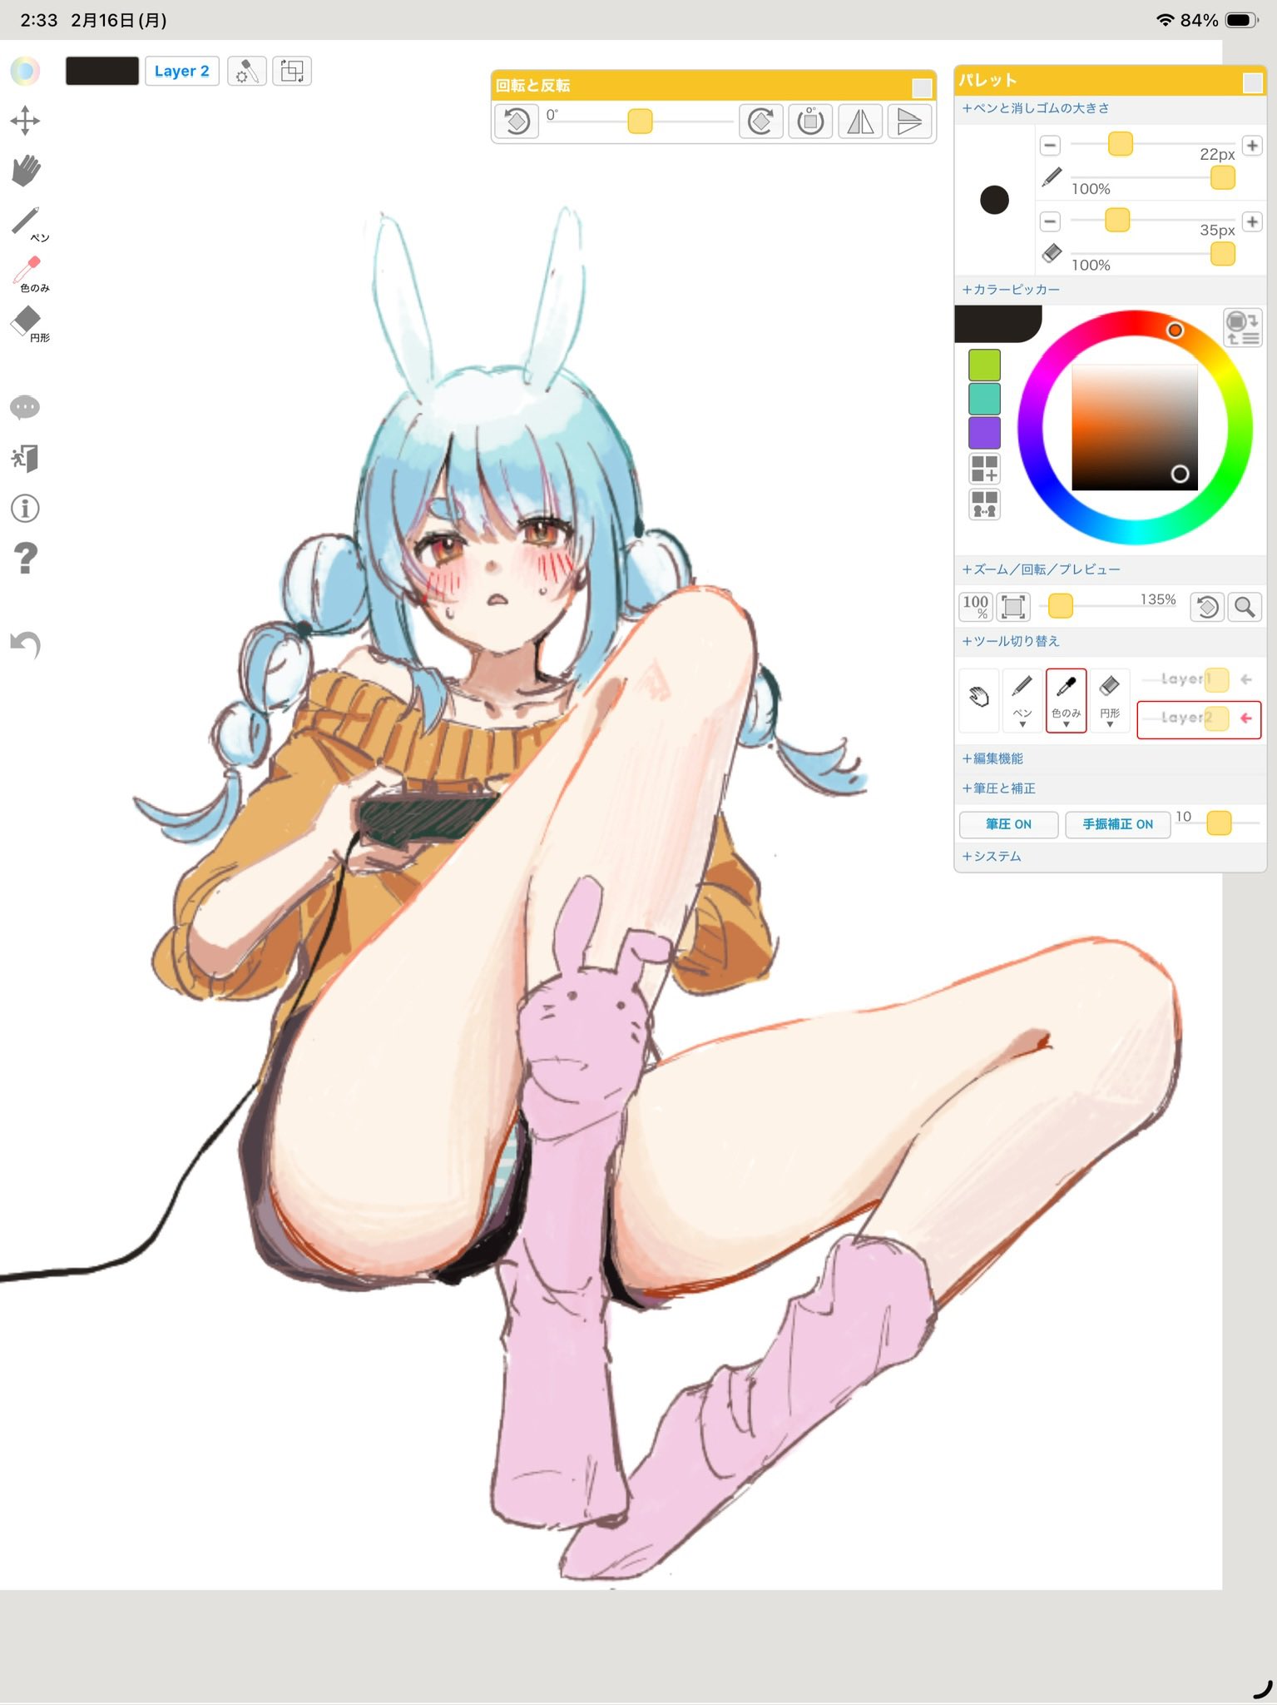The image size is (1277, 1705).
Task: Open the question mark help icon
Action: 26,558
